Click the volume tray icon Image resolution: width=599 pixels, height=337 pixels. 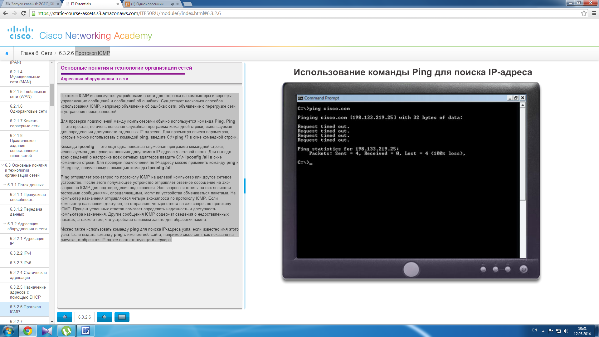click(566, 331)
